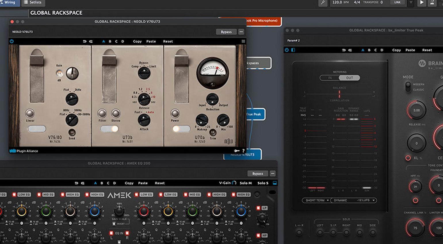Click the V-Gain circle icon in AMEK toolbar
Screen dimensions: 443x244
pos(234,183)
